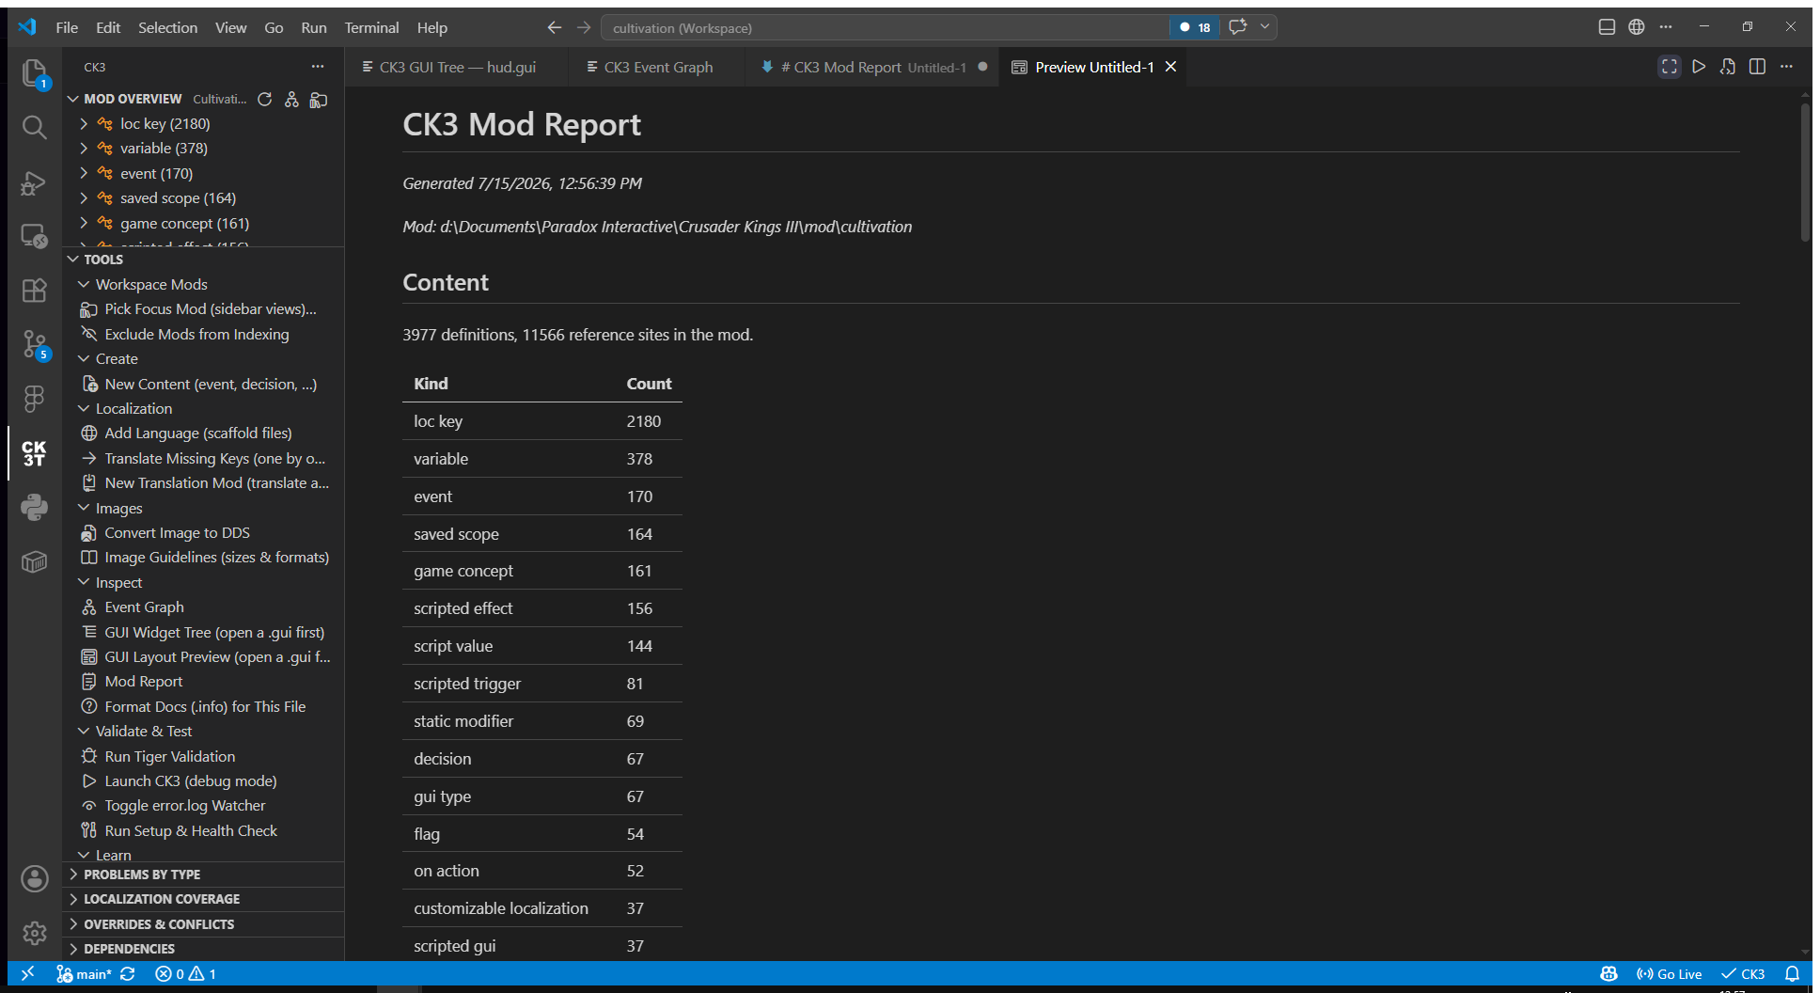
Task: Expand the variable (378) tree node
Action: (84, 148)
